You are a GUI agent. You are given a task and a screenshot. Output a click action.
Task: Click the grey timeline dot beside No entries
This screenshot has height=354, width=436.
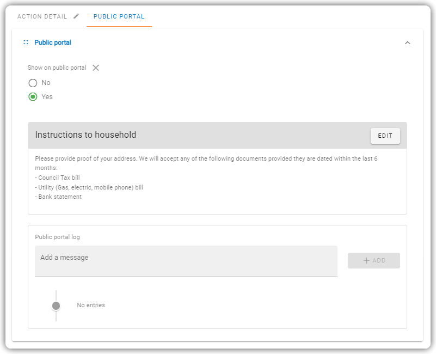pyautogui.click(x=56, y=306)
